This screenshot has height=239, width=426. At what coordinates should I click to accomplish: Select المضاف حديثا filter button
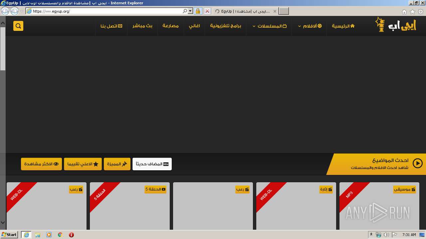click(152, 164)
